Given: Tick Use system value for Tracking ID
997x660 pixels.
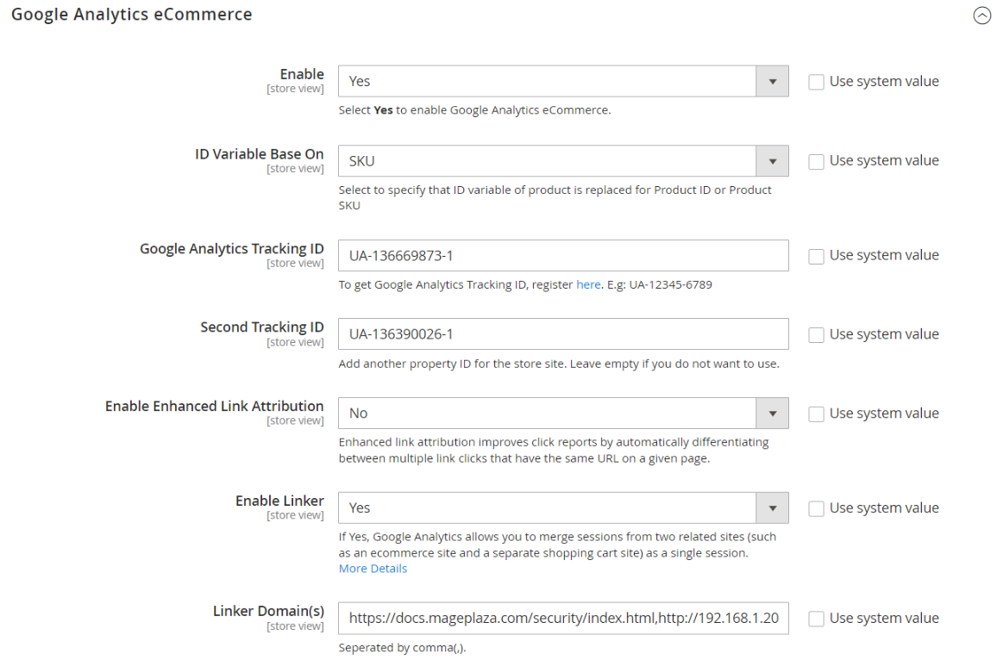Looking at the screenshot, I should tap(816, 256).
